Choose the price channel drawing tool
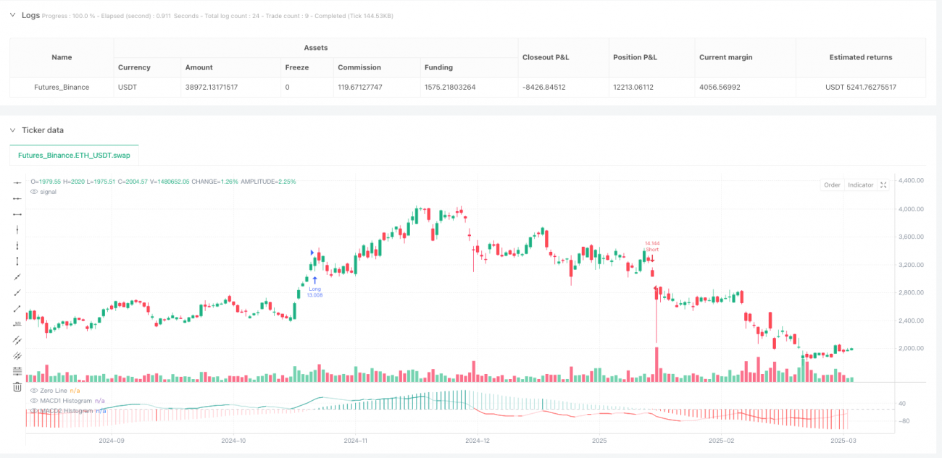The height and width of the screenshot is (458, 942). [17, 355]
